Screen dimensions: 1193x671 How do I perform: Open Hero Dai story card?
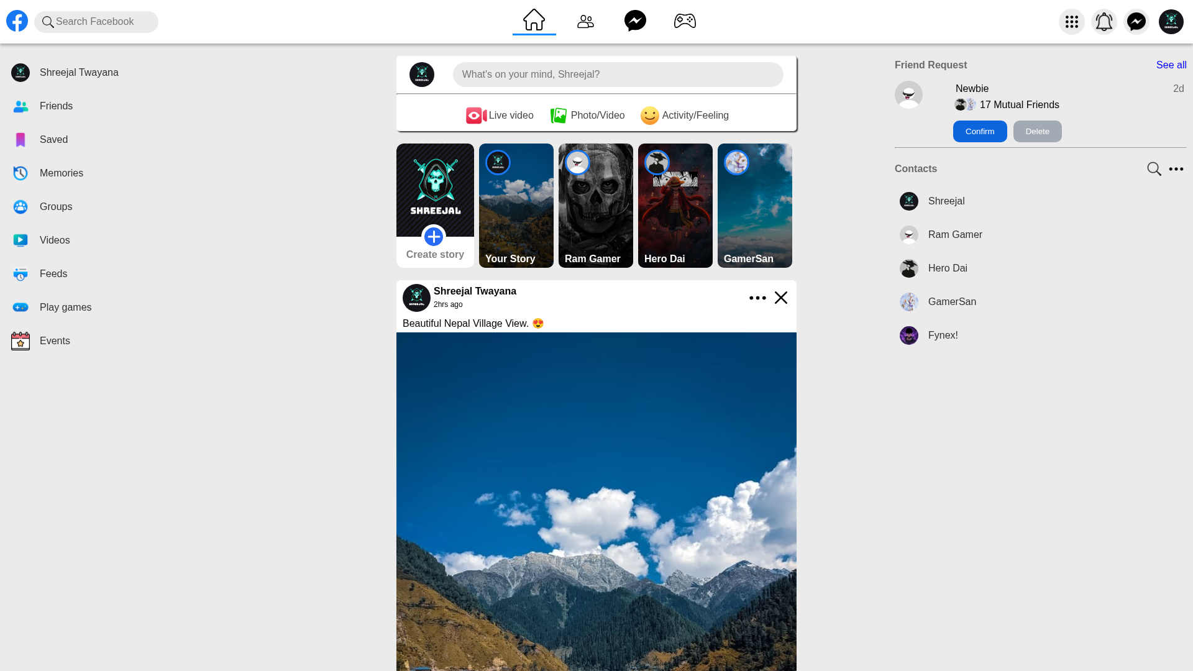pos(675,206)
